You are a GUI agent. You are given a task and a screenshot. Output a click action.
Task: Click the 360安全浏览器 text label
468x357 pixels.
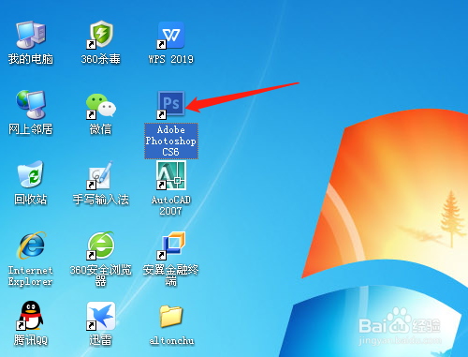click(100, 275)
